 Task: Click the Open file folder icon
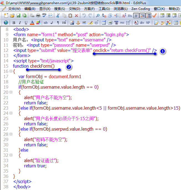tap(12, 15)
